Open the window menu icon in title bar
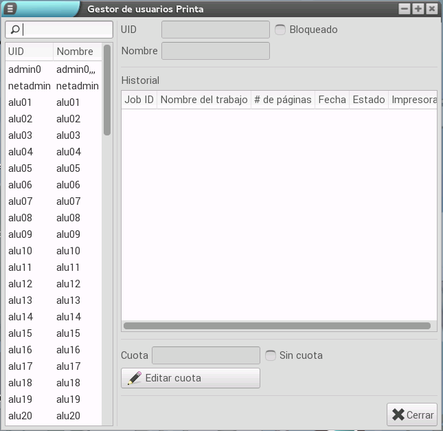 click(x=11, y=9)
